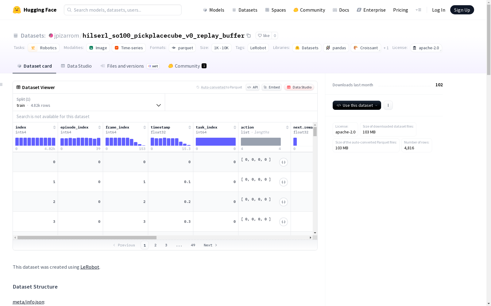This screenshot has height=306, width=491.
Task: Switch to the Data Studio tab
Action: [76, 66]
